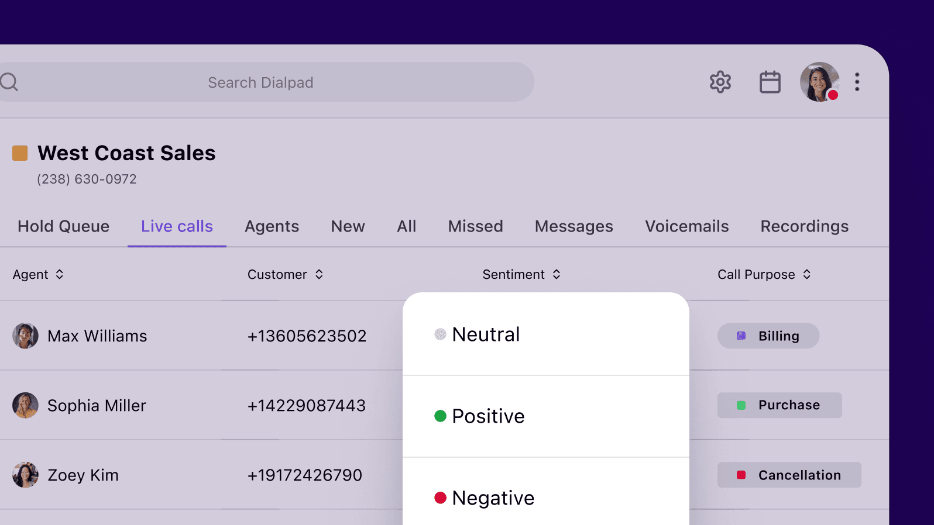The width and height of the screenshot is (934, 525).
Task: Click the West Coast Sales heading
Action: pyautogui.click(x=126, y=153)
